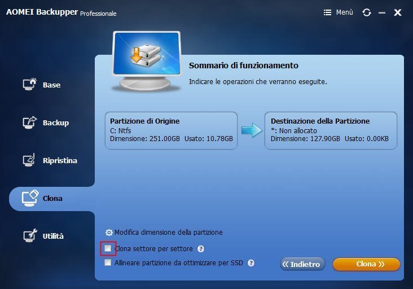Click the C: Ntfs source text
The image size is (413, 289).
tap(120, 130)
